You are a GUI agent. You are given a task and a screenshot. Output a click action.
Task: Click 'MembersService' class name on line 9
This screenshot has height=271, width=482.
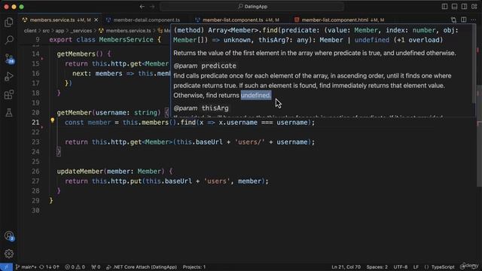(126, 40)
